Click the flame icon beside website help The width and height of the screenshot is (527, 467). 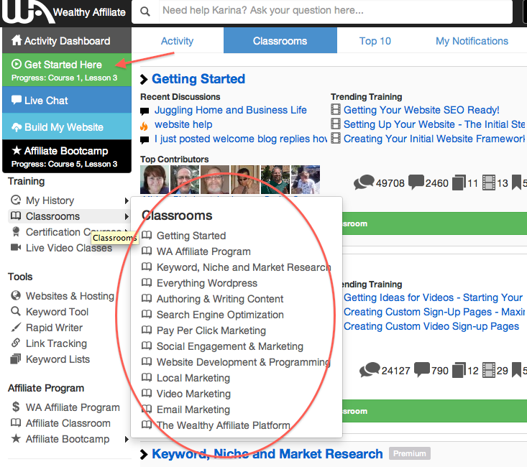[144, 126]
